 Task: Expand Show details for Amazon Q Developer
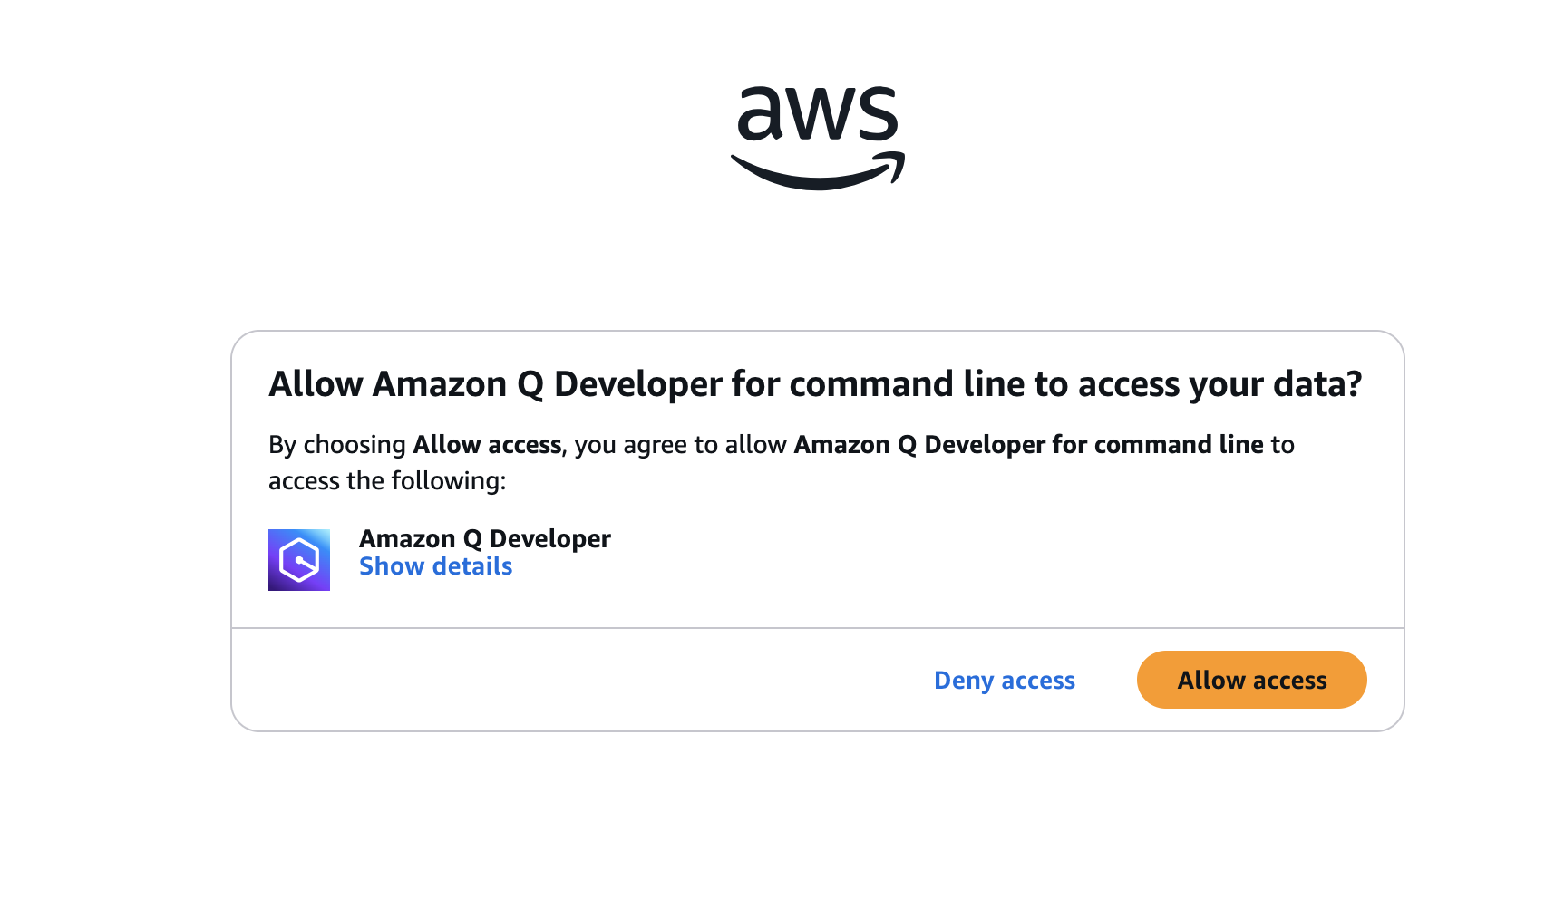(x=435, y=566)
